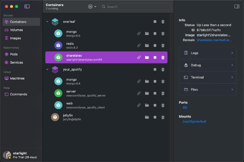Collapse the overleaf group
The width and height of the screenshot is (244, 162).
click(47, 22)
